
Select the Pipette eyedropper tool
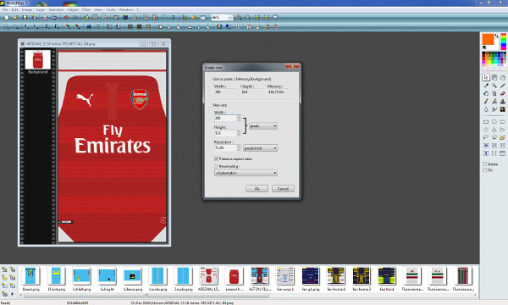click(x=486, y=86)
